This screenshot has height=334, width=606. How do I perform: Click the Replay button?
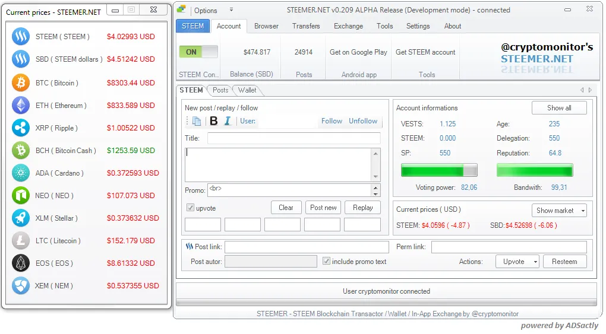(363, 208)
